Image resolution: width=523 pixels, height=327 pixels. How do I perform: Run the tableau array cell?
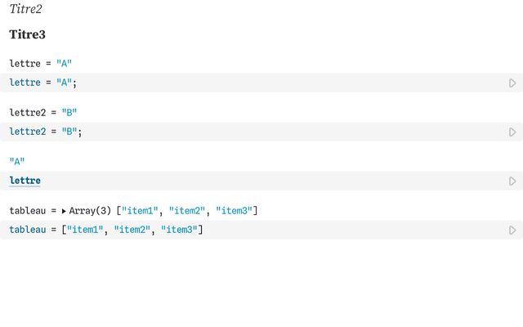pyautogui.click(x=512, y=230)
